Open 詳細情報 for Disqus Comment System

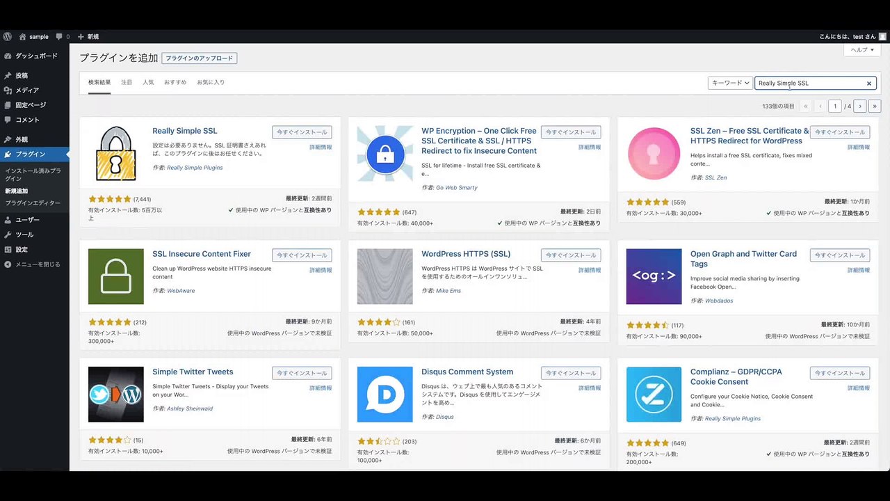pos(590,388)
